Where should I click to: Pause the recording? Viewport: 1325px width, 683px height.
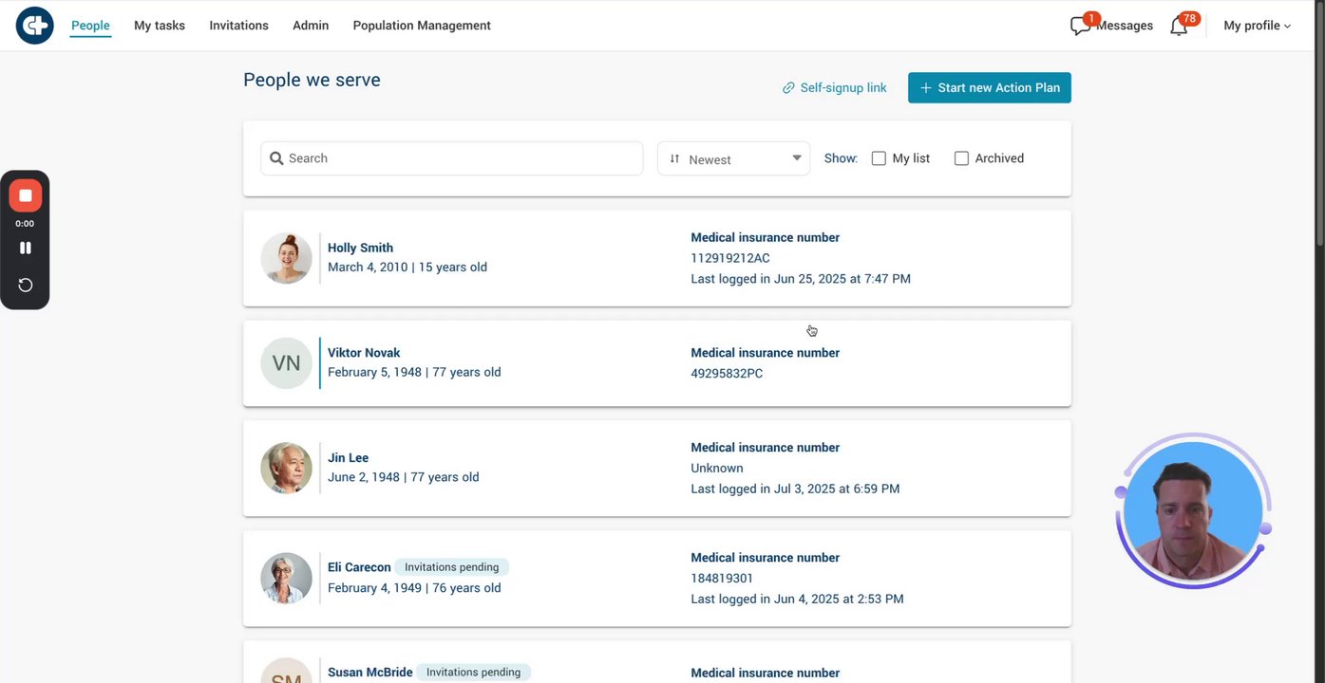[x=26, y=248]
